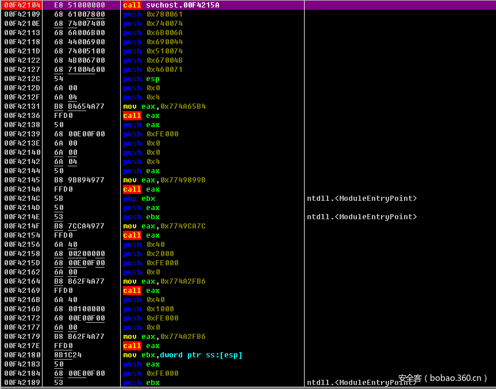Select address 00F42164
The height and width of the screenshot is (389, 496).
pos(22,281)
